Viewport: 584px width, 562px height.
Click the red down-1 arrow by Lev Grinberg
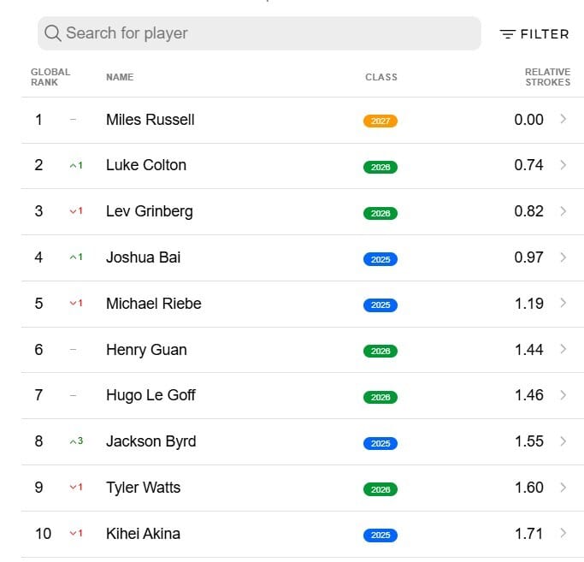[x=76, y=211]
